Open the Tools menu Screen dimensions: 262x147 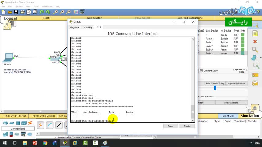click(36, 6)
